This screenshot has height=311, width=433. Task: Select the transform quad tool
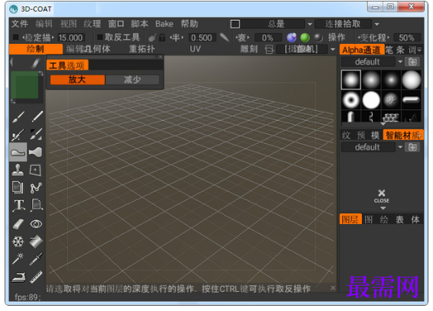[36, 169]
